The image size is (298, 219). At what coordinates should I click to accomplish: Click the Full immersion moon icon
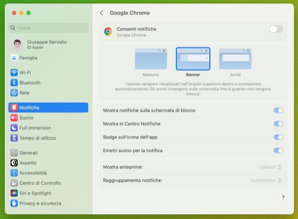tap(14, 128)
